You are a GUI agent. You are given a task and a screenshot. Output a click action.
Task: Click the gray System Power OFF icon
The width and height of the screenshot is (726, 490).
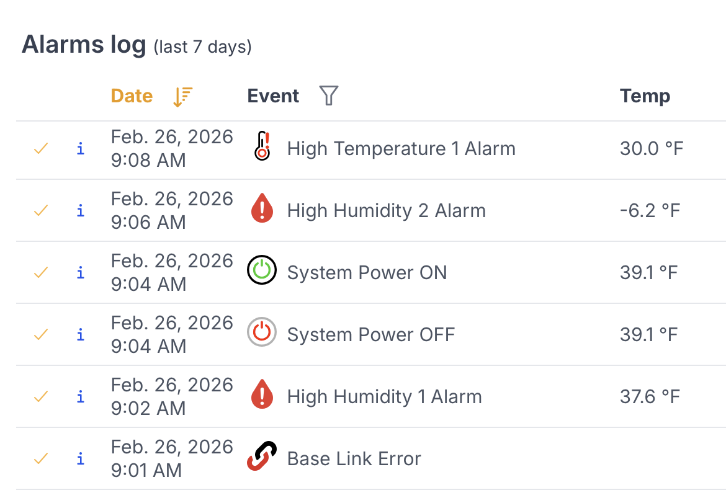coord(261,333)
